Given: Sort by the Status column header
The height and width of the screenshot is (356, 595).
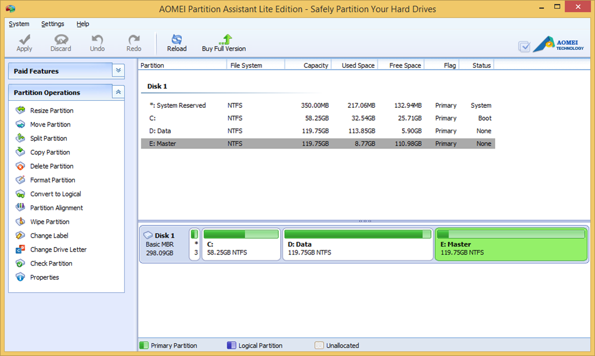Looking at the screenshot, I should [476, 65].
